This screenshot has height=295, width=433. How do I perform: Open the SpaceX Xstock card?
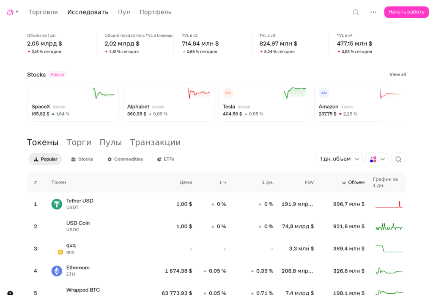[73, 102]
